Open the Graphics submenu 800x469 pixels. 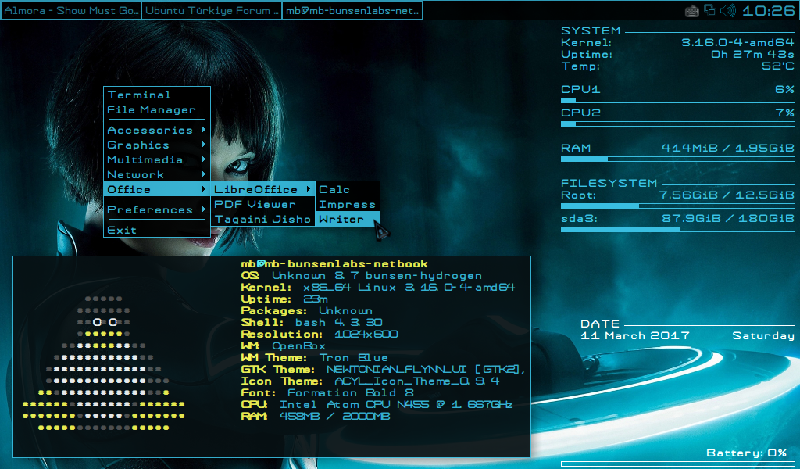point(157,145)
